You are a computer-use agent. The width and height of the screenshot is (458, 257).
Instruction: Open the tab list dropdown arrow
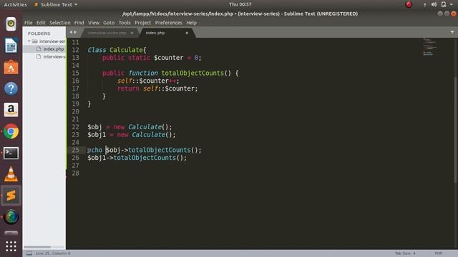pyautogui.click(x=452, y=32)
